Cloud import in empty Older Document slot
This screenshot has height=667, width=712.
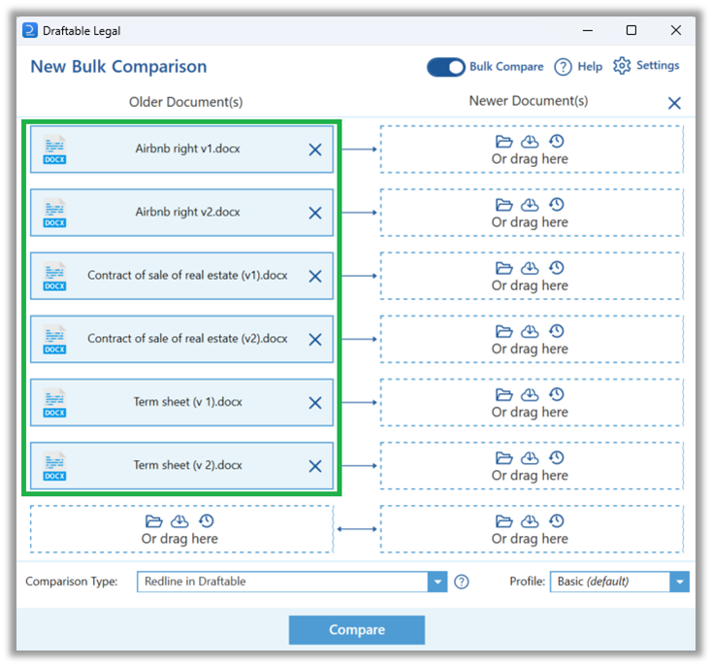(x=179, y=521)
